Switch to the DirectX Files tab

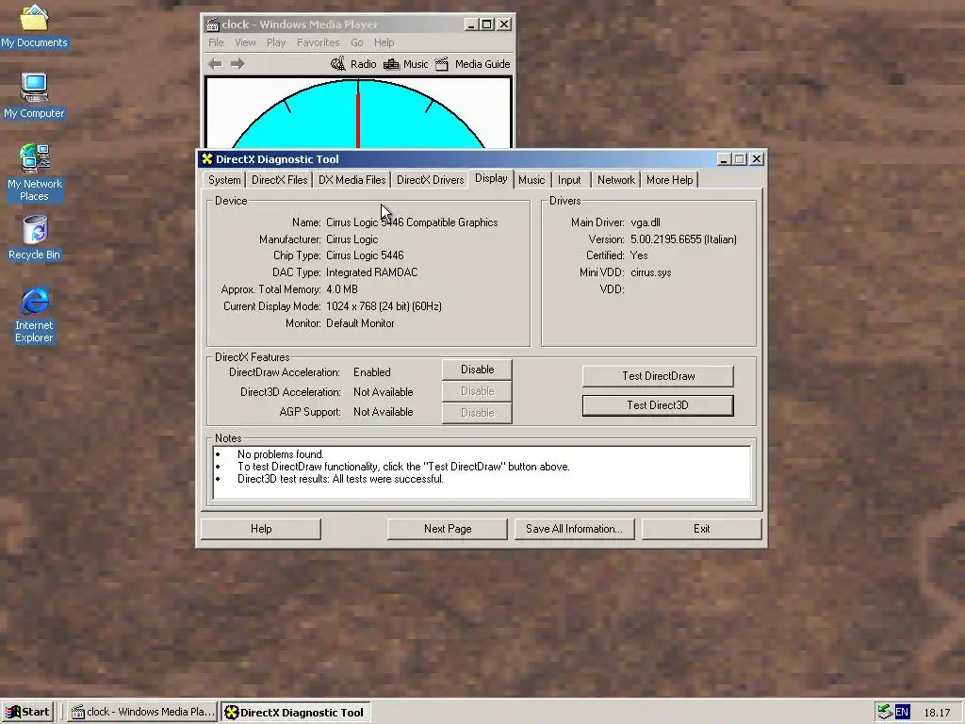click(279, 180)
